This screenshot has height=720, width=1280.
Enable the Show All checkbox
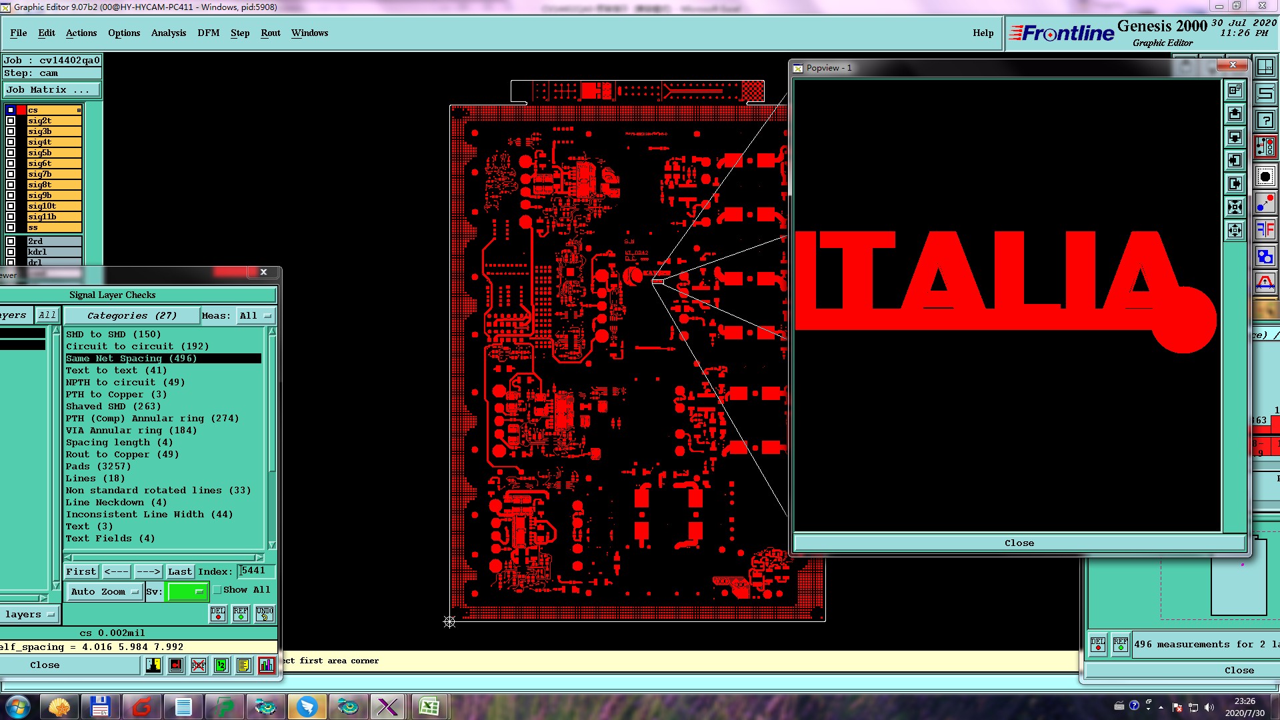pyautogui.click(x=217, y=590)
